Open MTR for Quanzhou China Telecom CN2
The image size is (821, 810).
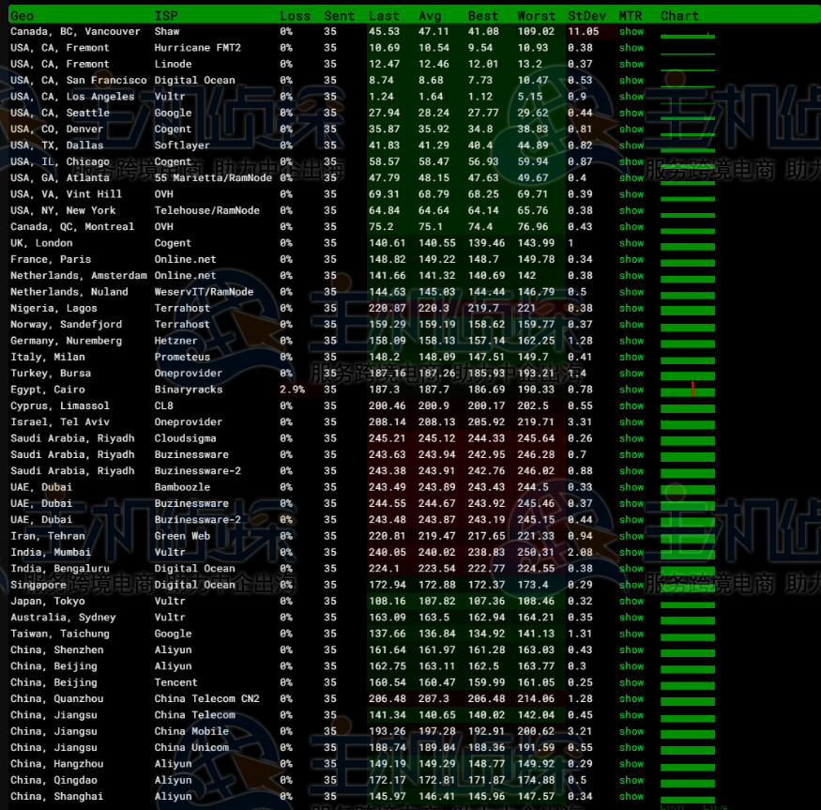tap(631, 699)
